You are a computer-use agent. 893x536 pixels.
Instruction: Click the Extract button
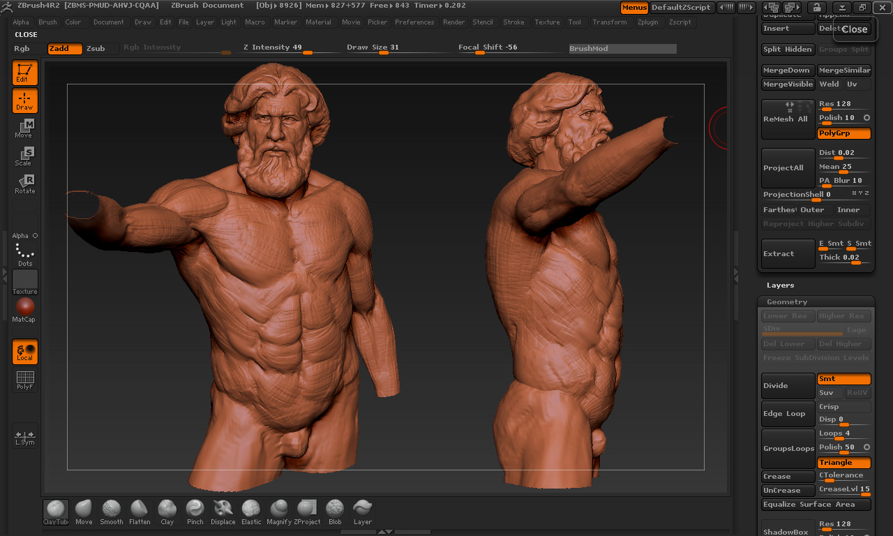coord(788,254)
